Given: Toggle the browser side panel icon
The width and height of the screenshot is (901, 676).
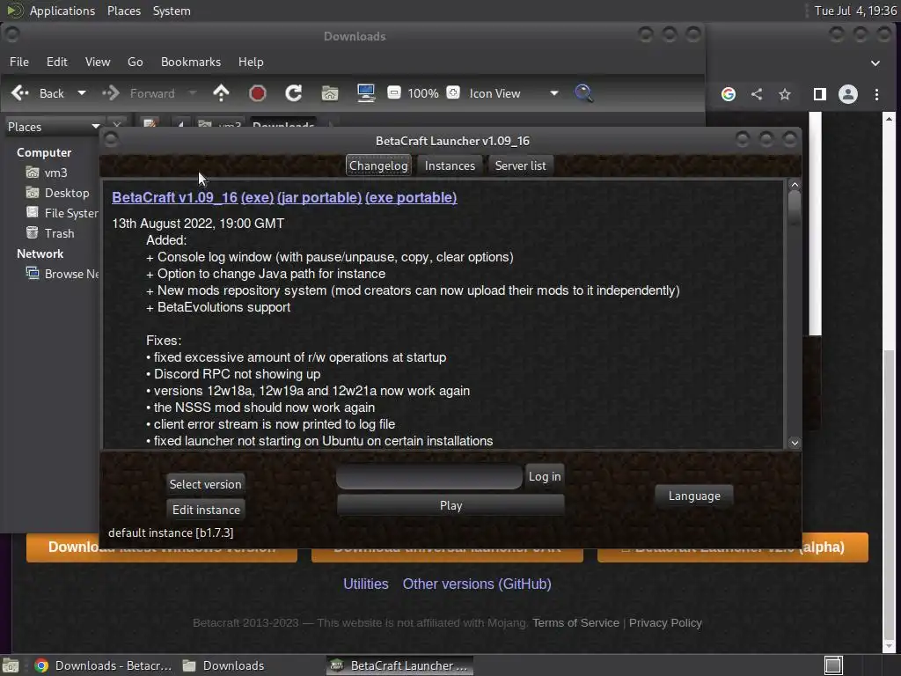Looking at the screenshot, I should point(820,94).
